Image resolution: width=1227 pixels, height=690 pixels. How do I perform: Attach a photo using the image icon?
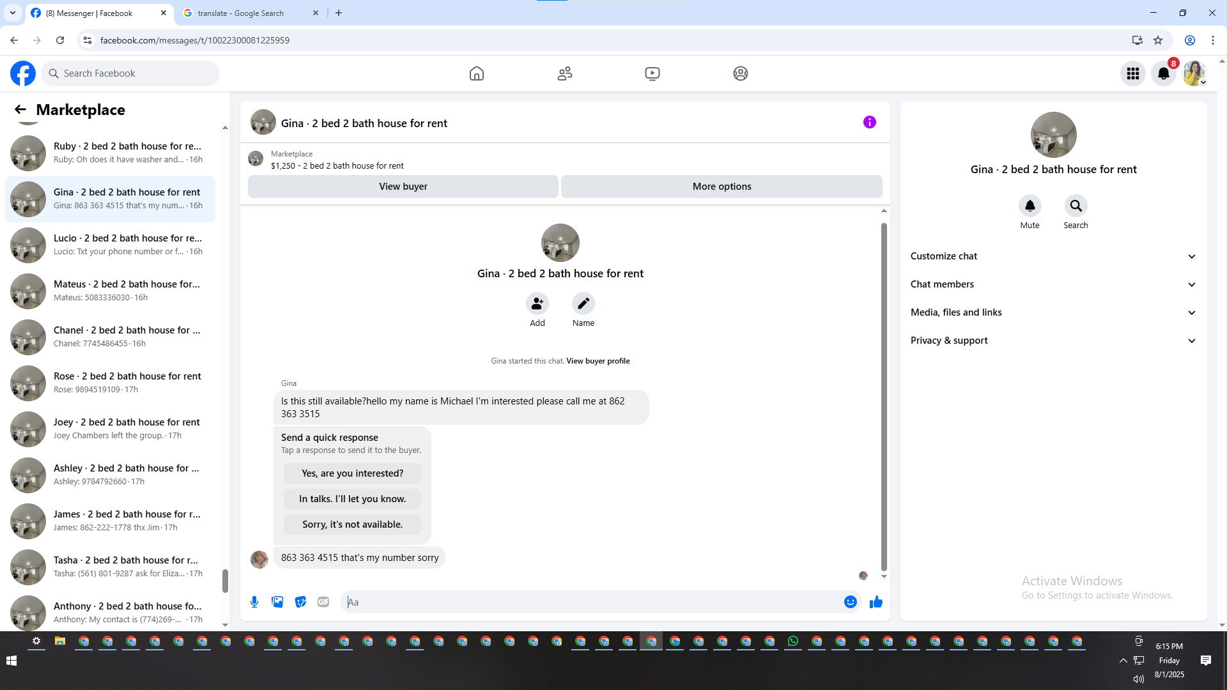tap(277, 602)
